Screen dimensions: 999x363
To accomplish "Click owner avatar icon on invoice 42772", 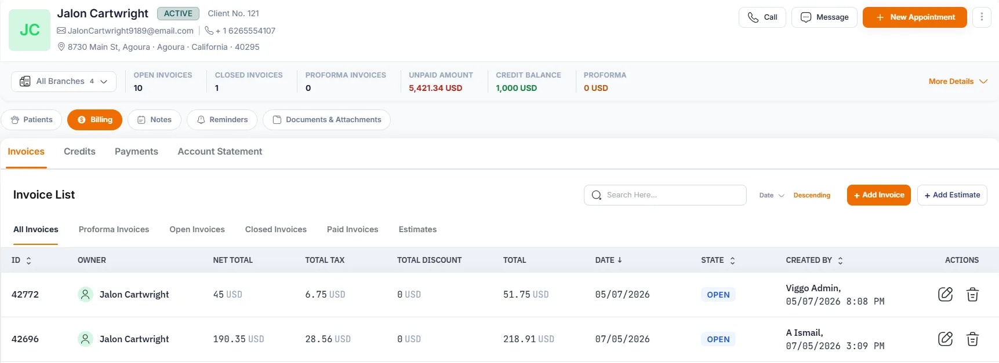I will [85, 294].
